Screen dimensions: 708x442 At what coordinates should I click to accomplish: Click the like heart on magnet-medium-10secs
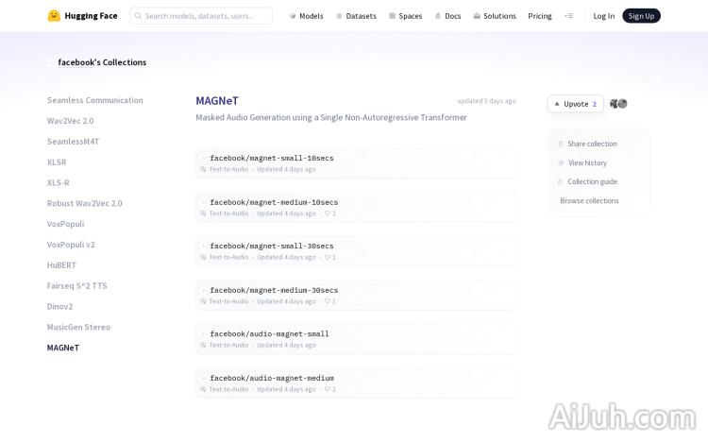tap(328, 213)
